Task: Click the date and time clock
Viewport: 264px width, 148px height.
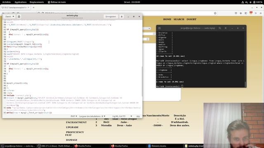Action: pyautogui.click(x=132, y=2)
